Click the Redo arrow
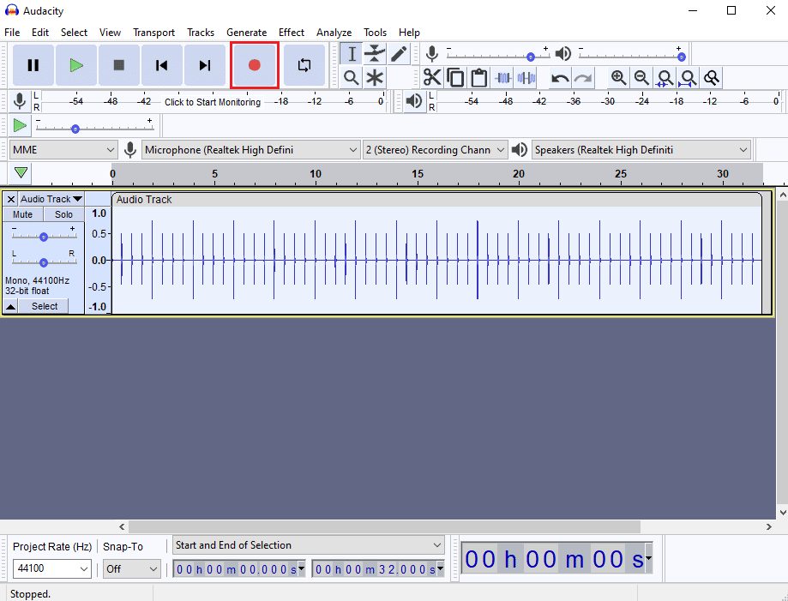788x601 pixels. coord(583,78)
